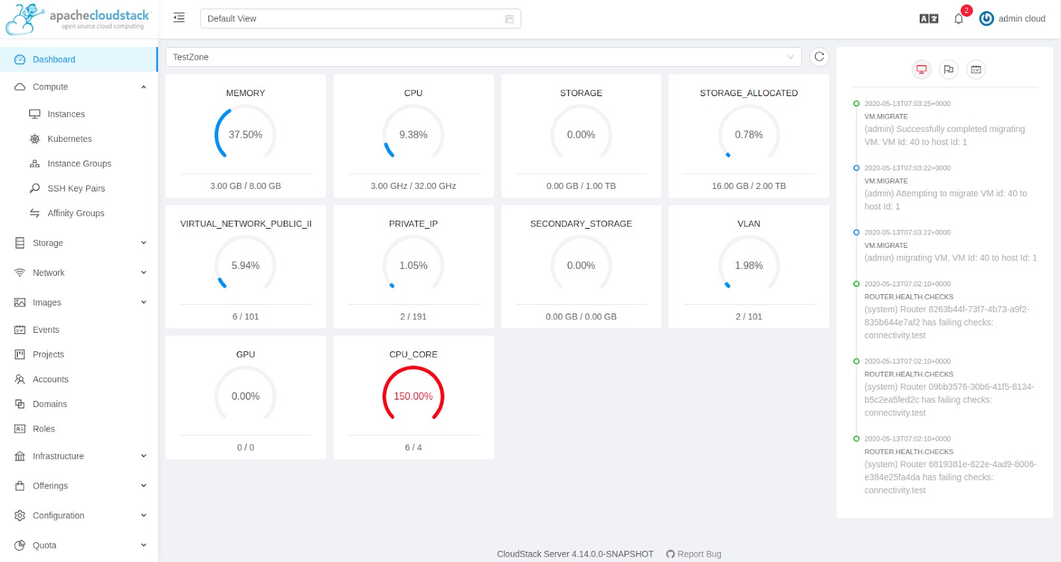
Task: Click the Affinity Groups swap icon
Action: [34, 213]
